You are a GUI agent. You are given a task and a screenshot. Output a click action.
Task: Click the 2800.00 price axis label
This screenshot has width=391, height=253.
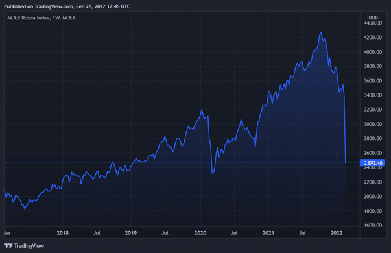coord(373,138)
